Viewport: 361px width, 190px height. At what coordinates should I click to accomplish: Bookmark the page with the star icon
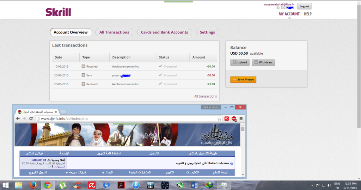click(219, 118)
